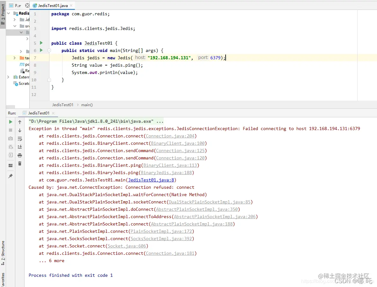This screenshot has height=287, width=377.
Task: Click Project panel horizontal scrollbar
Action: coord(10,107)
